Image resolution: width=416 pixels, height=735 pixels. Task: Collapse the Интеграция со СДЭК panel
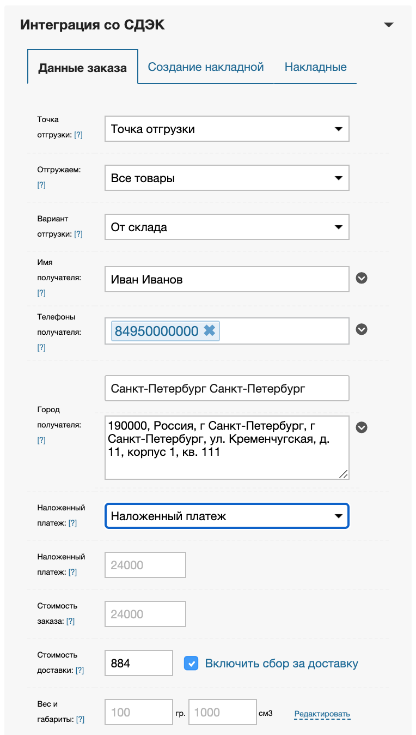[388, 25]
